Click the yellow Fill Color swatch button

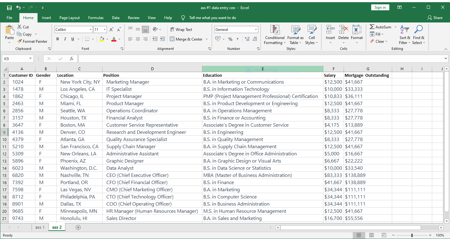102,39
